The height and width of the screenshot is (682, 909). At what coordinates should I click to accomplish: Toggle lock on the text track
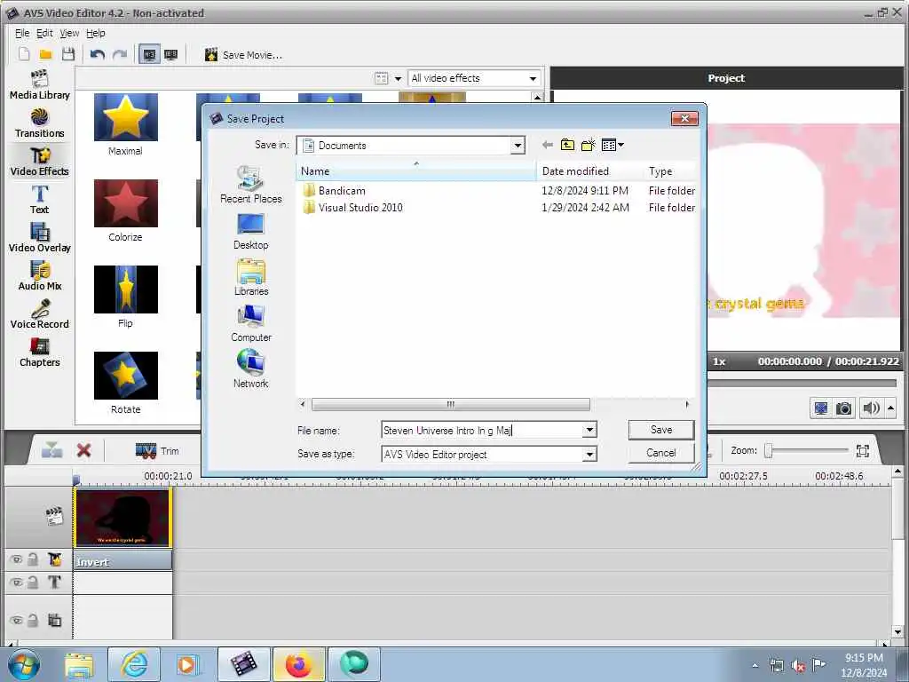tap(33, 583)
